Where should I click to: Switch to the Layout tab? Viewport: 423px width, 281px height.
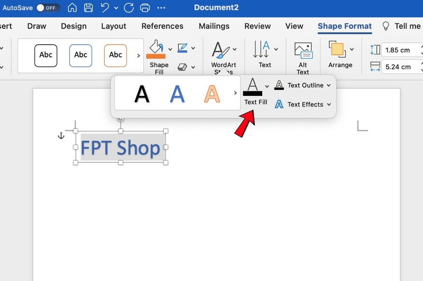[x=114, y=26]
